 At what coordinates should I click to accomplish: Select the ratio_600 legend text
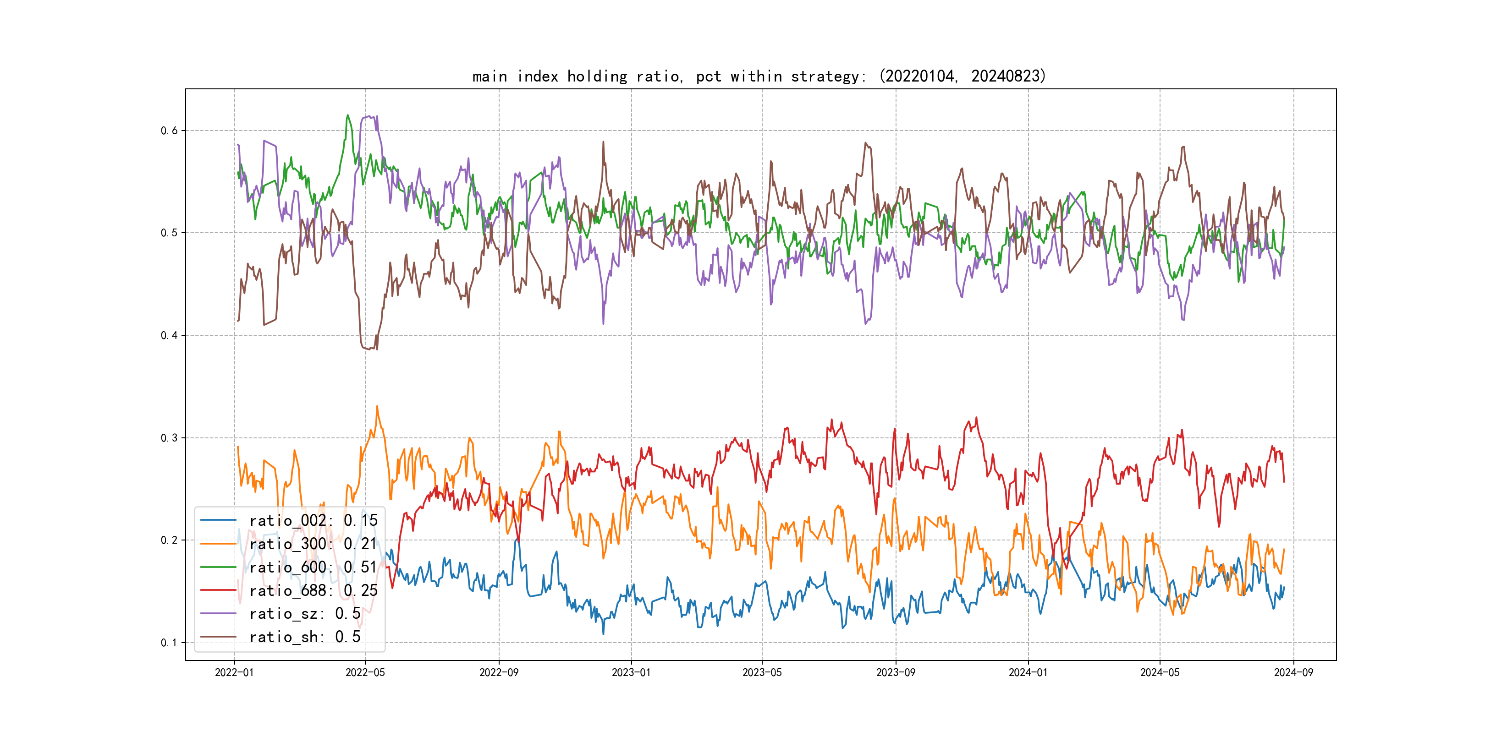tap(313, 567)
